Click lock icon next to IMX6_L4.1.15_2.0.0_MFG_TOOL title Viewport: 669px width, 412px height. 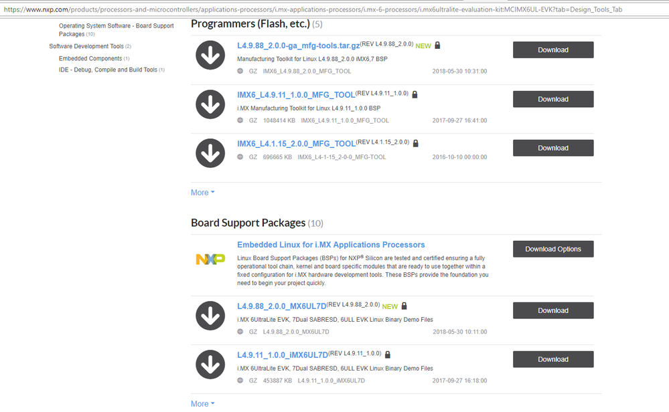pyautogui.click(x=416, y=143)
